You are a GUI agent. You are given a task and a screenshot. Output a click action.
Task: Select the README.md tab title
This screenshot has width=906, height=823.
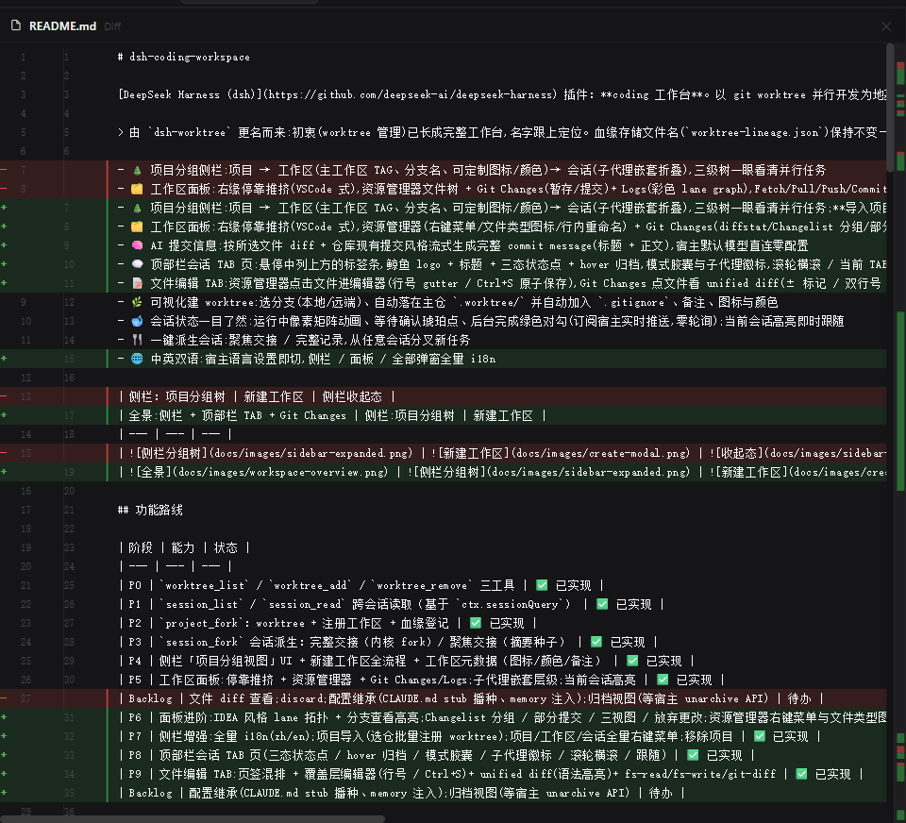(62, 26)
